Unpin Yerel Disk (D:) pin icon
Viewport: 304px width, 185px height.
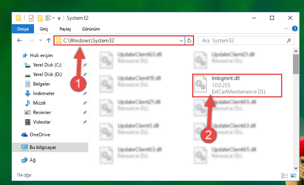(x=85, y=74)
